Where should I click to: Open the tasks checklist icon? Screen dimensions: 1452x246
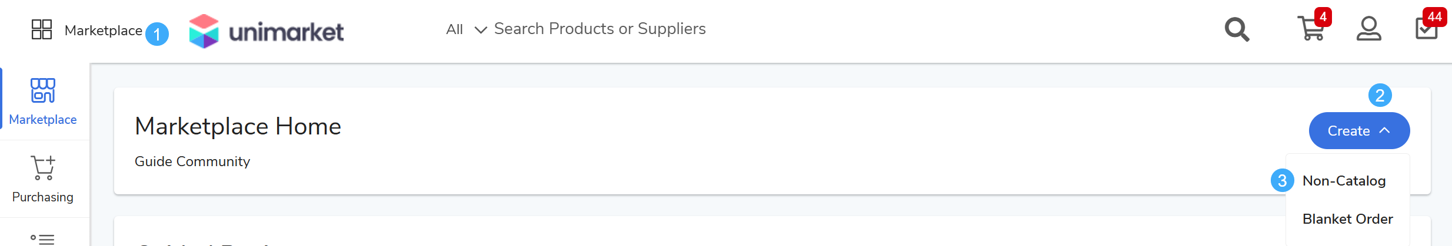tap(1426, 28)
